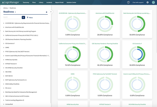The height and width of the screenshot is (107, 157).
Task: Open the Solution Center menu
Action: point(71,2)
